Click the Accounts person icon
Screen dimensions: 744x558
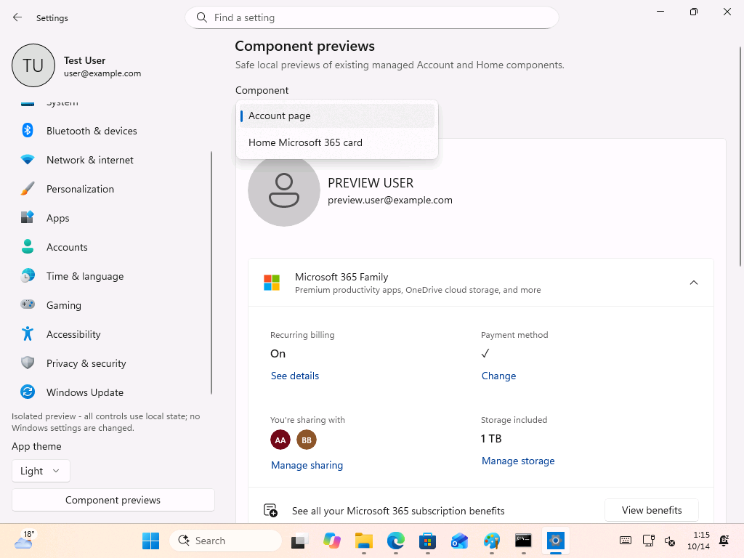pyautogui.click(x=28, y=247)
